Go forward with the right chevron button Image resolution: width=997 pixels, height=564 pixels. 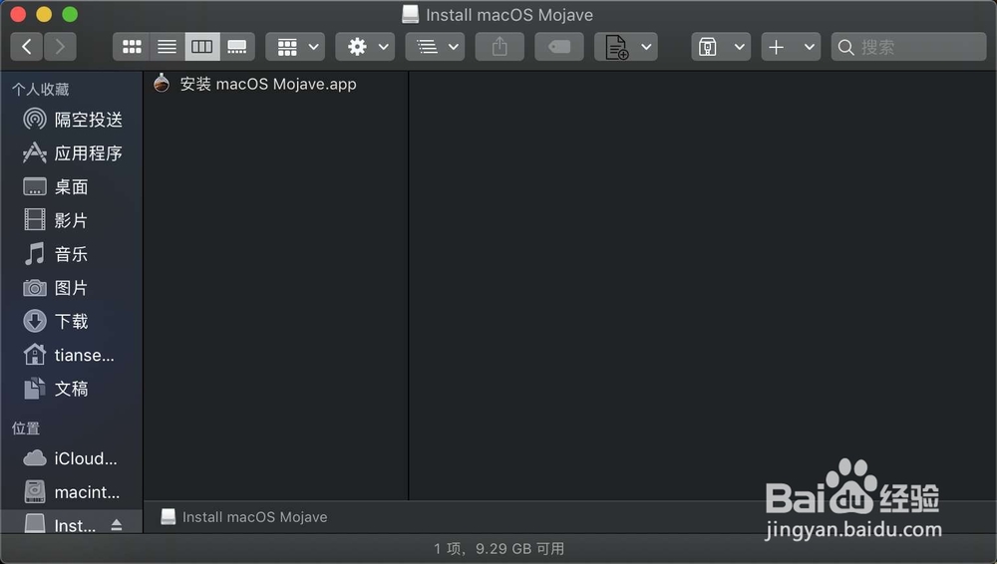(60, 47)
